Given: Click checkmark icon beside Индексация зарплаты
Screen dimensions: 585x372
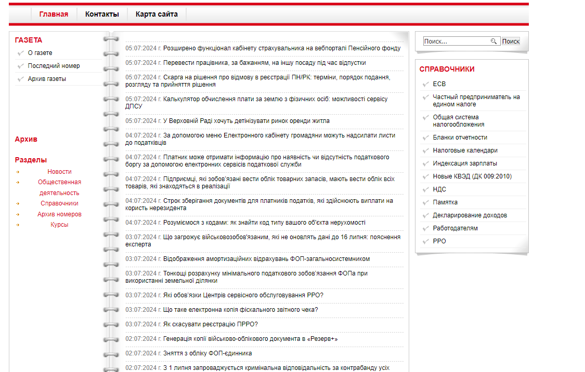Looking at the screenshot, I should (x=426, y=164).
